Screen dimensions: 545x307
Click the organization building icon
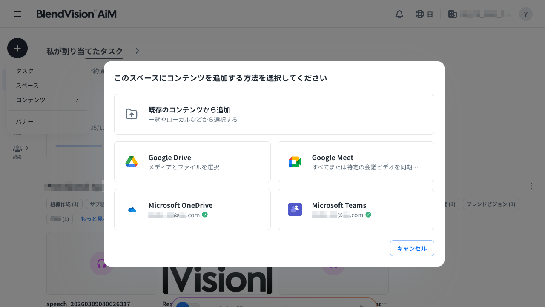(453, 14)
